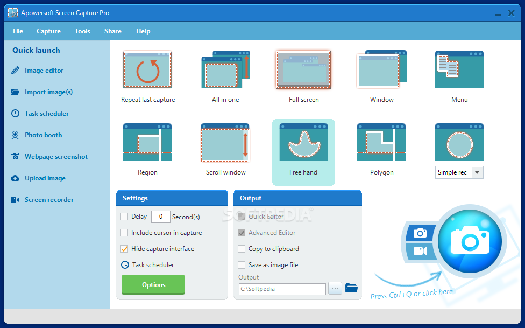Toggle the Delay checkbox
Viewport: 525px width, 328px height.
(x=124, y=217)
